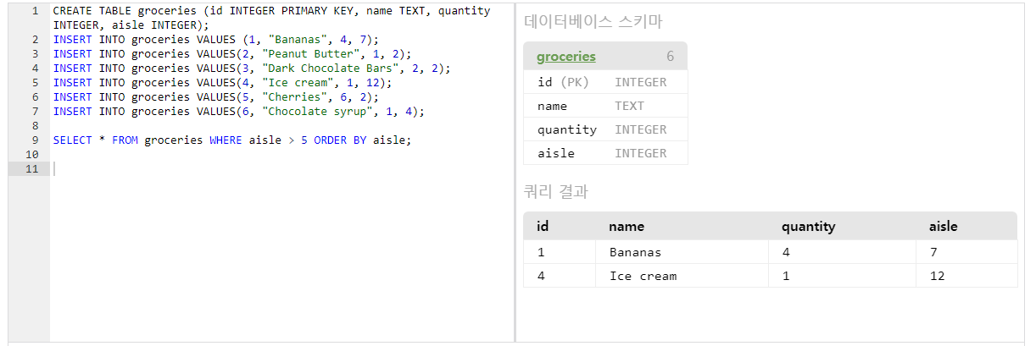Click the Chocolate syrup INSERT statement line
1036x346 pixels.
(239, 111)
